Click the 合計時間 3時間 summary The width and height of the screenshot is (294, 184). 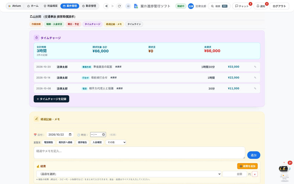coord(42,51)
